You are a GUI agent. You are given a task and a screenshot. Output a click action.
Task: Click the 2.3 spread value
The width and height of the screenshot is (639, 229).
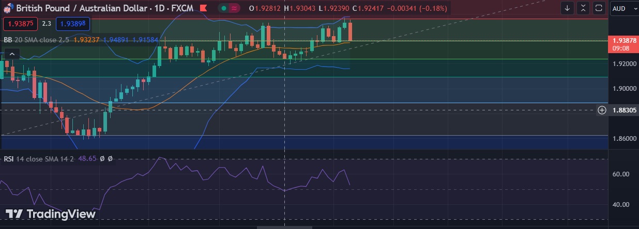tap(47, 23)
